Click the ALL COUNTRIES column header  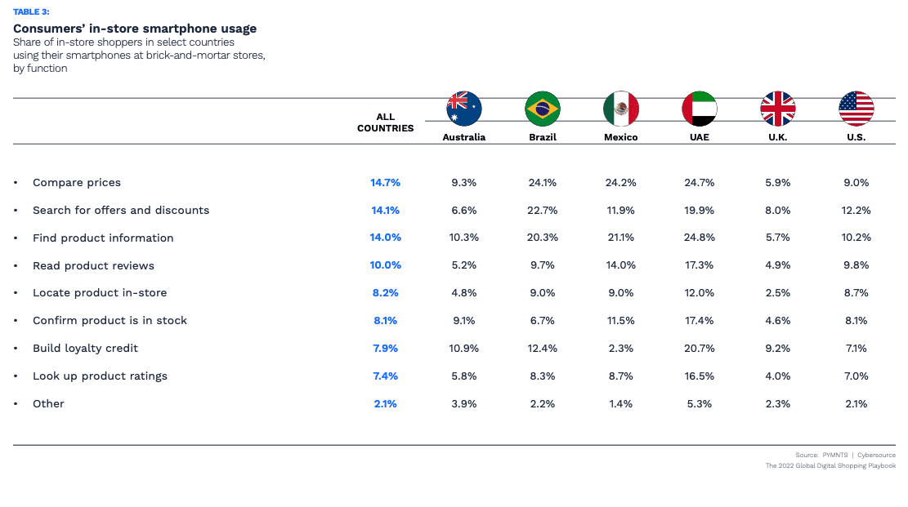(386, 122)
